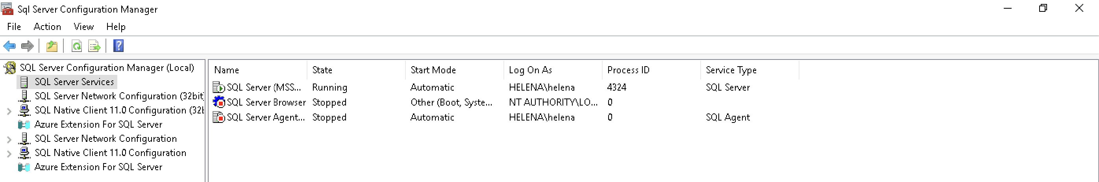
Task: Open the Action menu
Action: tap(47, 26)
